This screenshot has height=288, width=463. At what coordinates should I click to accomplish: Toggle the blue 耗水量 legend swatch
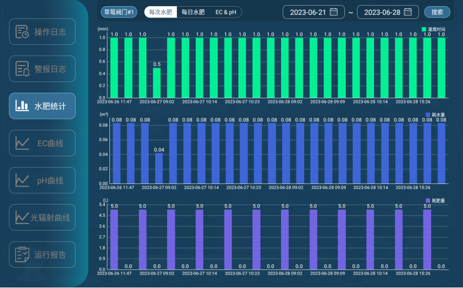(428, 114)
